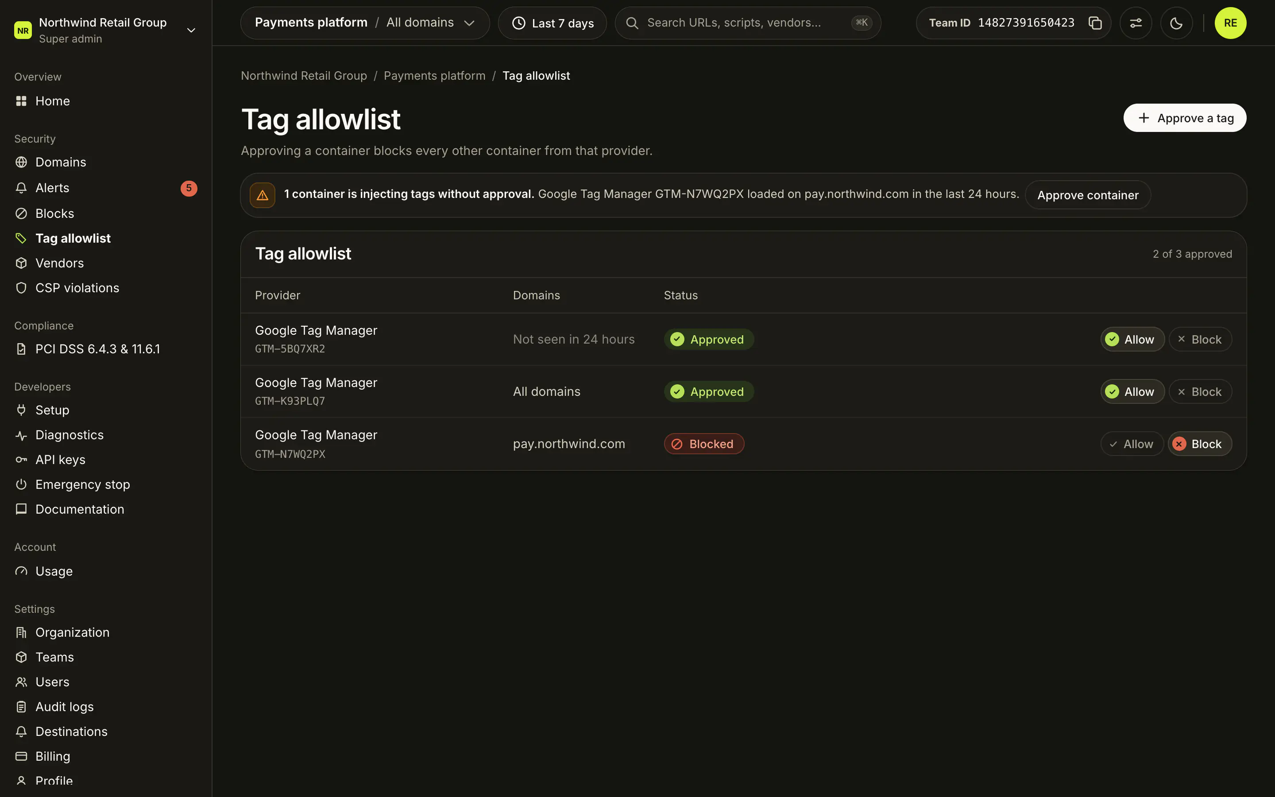Go to Domains in the sidebar
This screenshot has height=797, width=1275.
105,162
